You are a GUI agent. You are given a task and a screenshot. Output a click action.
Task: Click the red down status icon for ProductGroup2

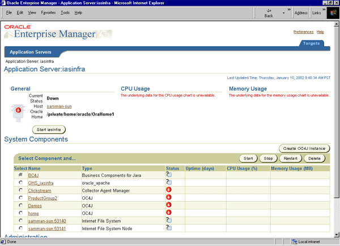pyautogui.click(x=168, y=197)
